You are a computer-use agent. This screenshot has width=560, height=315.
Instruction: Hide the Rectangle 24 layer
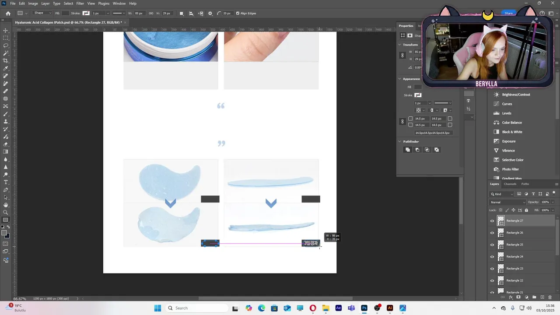(x=492, y=257)
